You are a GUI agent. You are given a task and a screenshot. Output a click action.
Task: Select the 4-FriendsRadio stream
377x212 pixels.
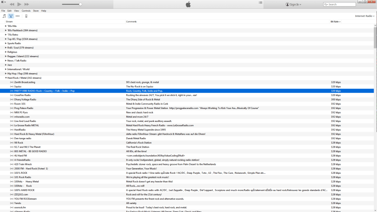22,160
